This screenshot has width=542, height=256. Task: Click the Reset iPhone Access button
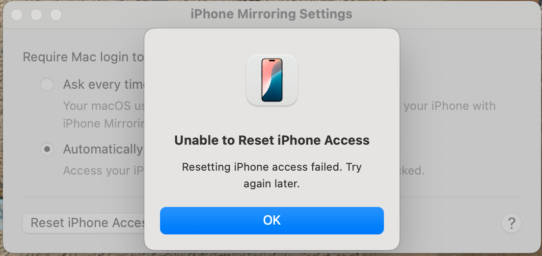click(x=83, y=223)
